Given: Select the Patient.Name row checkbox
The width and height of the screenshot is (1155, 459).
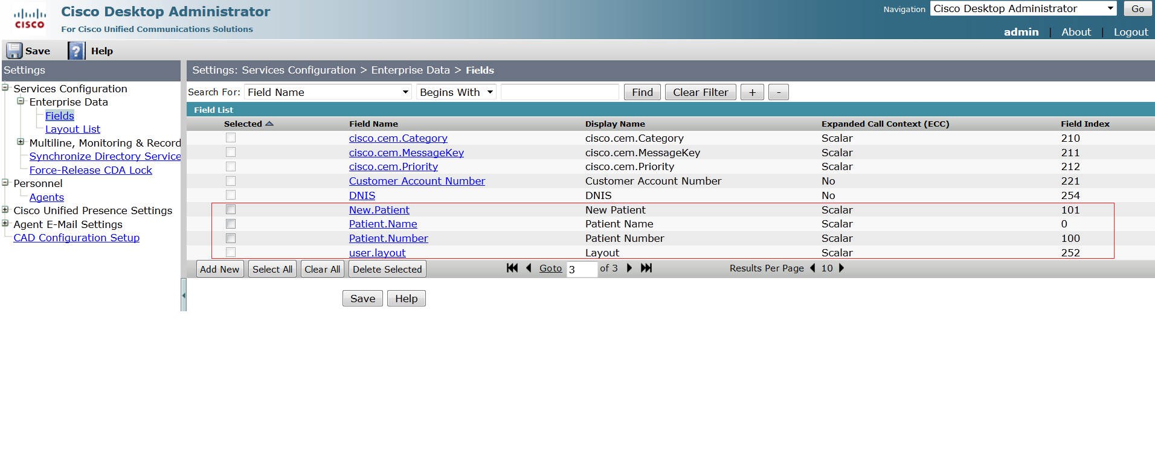Looking at the screenshot, I should [231, 224].
